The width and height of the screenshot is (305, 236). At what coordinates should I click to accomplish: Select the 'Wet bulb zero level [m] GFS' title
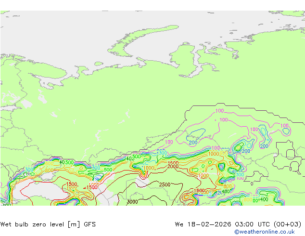point(48,224)
